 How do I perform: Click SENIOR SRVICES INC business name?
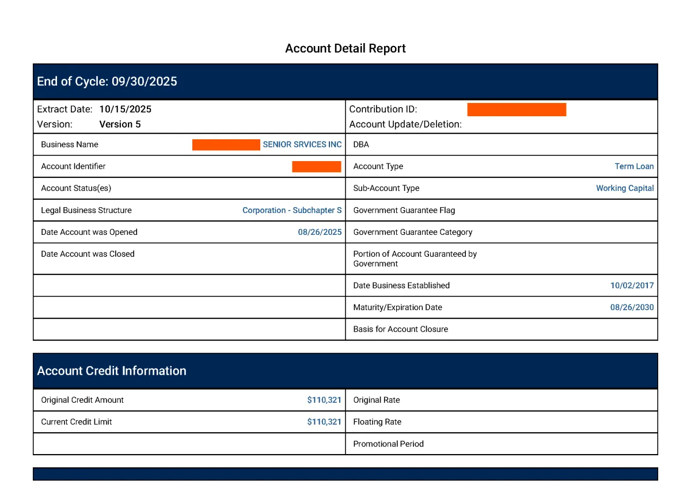(302, 144)
